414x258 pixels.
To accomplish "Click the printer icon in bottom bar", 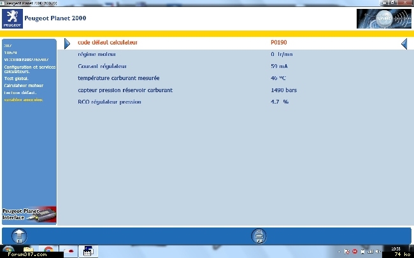I will (259, 236).
